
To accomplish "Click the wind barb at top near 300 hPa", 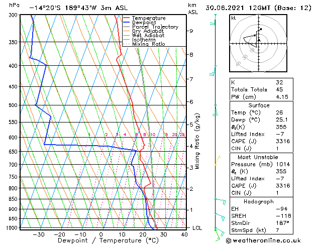I will pos(213,20).
